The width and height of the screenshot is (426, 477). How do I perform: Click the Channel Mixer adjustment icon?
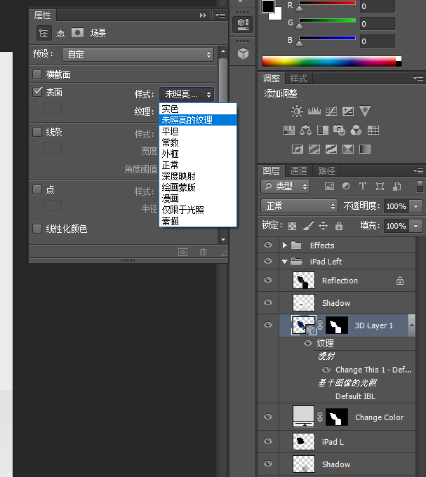[357, 130]
